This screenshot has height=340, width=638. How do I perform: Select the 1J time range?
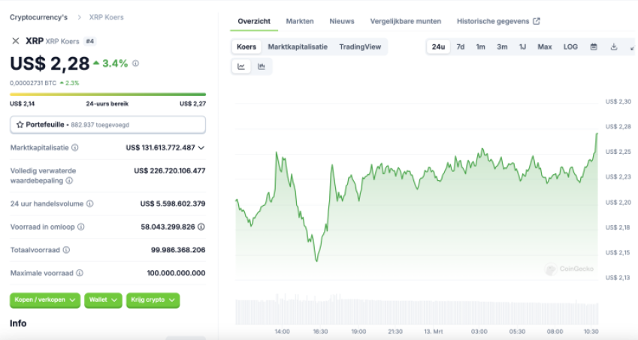click(x=522, y=47)
